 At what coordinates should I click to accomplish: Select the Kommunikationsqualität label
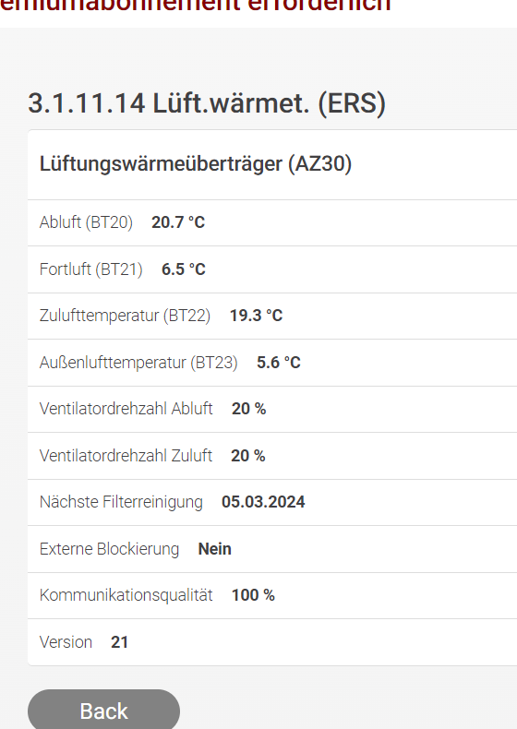(x=126, y=595)
